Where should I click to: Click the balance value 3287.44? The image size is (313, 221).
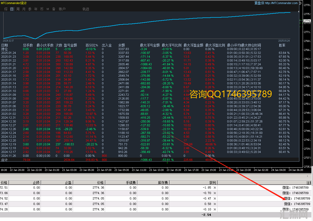[x=124, y=57]
